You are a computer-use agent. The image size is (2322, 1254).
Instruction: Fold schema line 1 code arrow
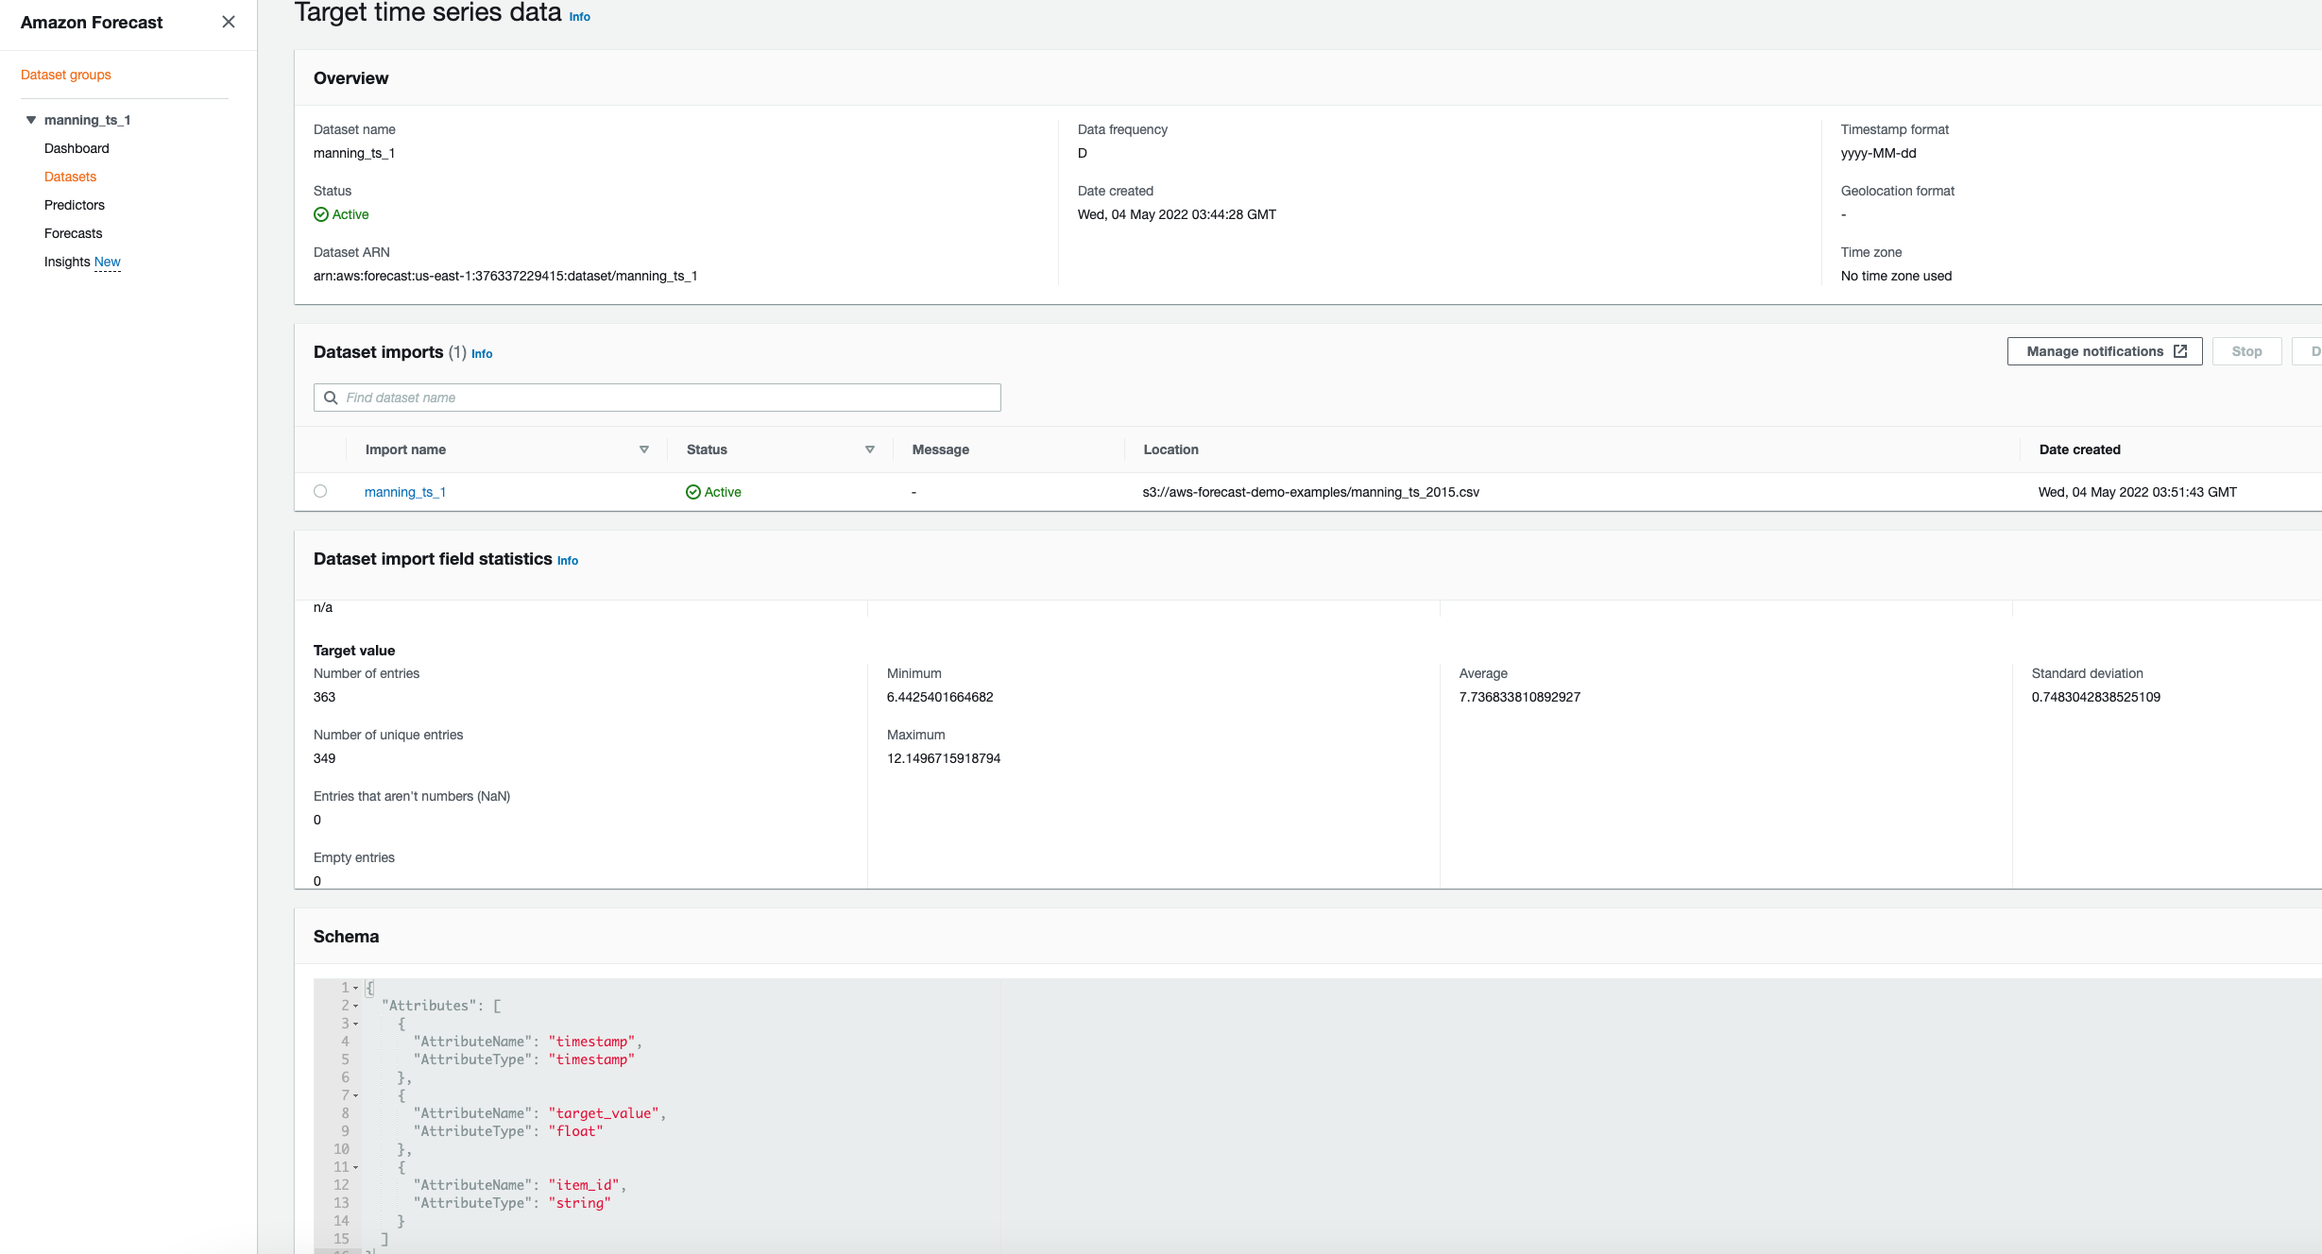coord(356,988)
